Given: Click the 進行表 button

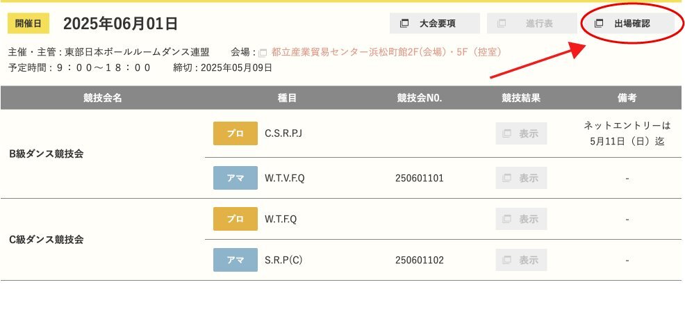Looking at the screenshot, I should (x=531, y=24).
